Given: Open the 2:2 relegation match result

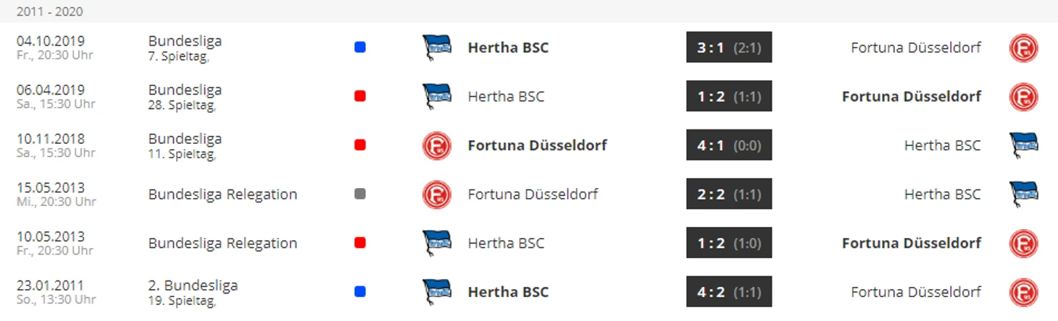Looking at the screenshot, I should click(729, 194).
